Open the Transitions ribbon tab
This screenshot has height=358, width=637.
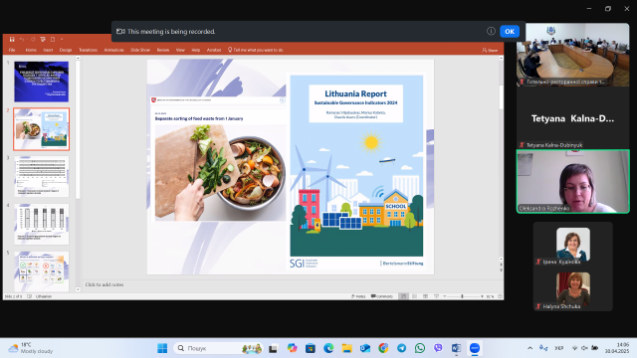[x=88, y=50]
